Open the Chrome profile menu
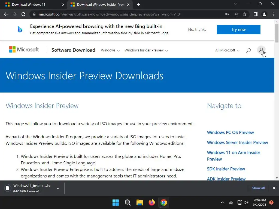This screenshot has width=279, height=209. (264, 14)
